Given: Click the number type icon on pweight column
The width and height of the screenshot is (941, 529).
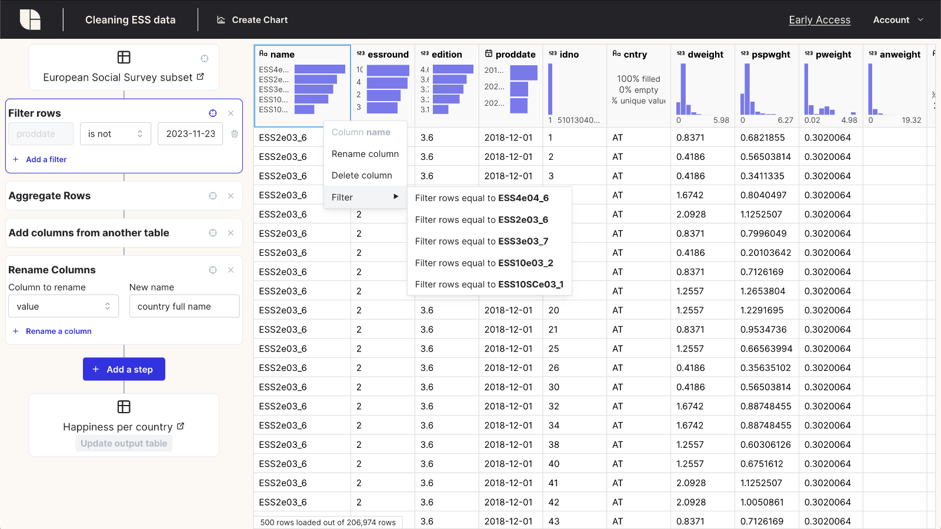Looking at the screenshot, I should pyautogui.click(x=809, y=53).
